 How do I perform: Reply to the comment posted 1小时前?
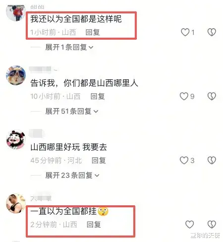pyautogui.click(x=93, y=32)
